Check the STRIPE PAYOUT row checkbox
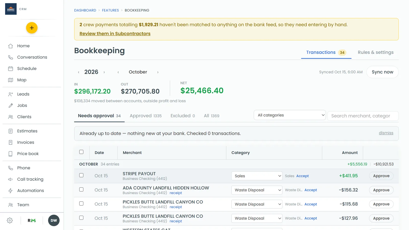409x230 pixels. coord(81,175)
